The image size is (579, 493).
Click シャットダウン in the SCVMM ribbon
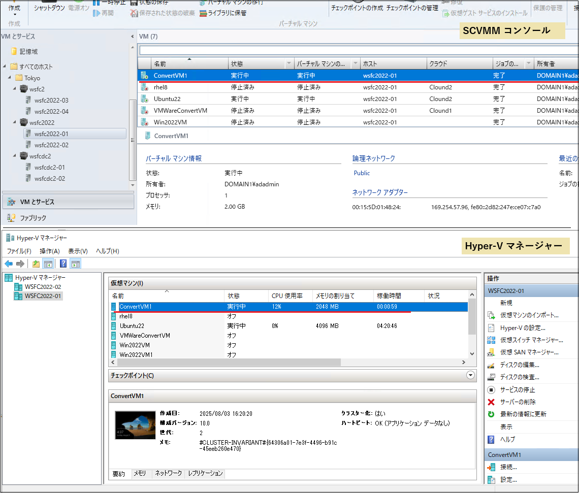pos(49,8)
